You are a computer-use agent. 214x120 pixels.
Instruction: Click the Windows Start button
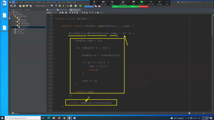2,118
